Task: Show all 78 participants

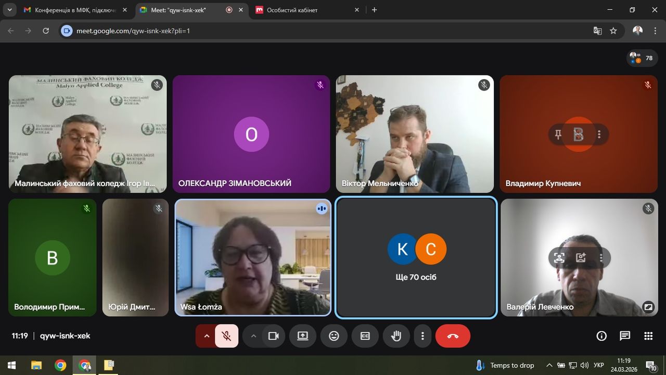Action: coord(642,58)
